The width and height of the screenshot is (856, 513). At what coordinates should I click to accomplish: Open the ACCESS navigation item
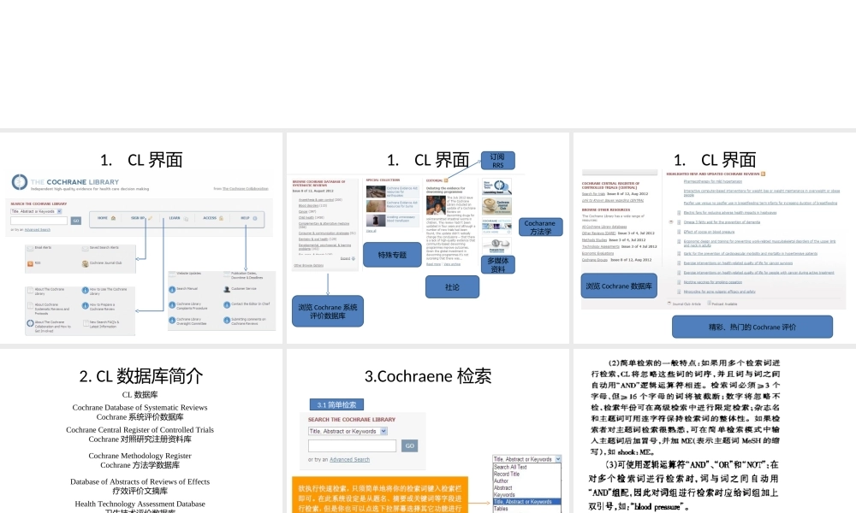click(x=213, y=218)
